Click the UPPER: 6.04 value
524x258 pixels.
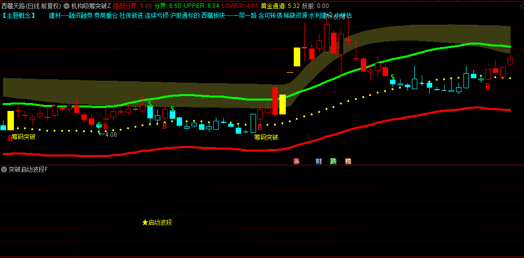(x=201, y=5)
